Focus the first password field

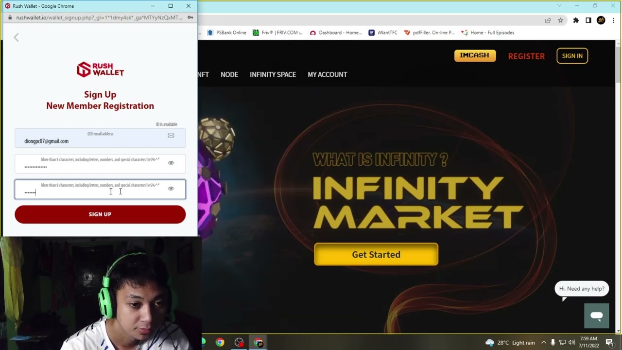(100, 164)
